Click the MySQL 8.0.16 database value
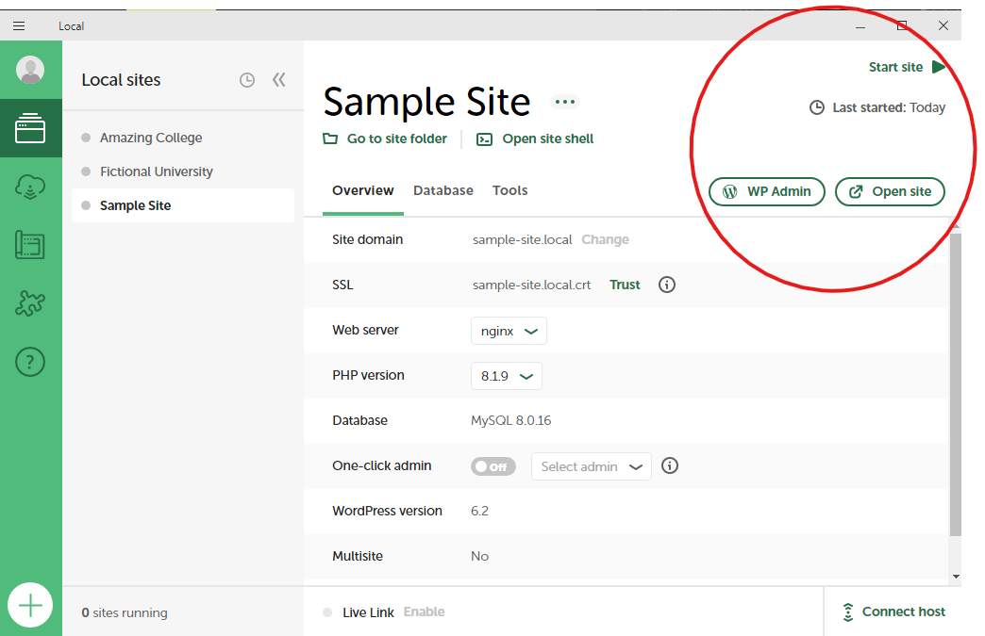This screenshot has width=985, height=636. click(x=510, y=421)
